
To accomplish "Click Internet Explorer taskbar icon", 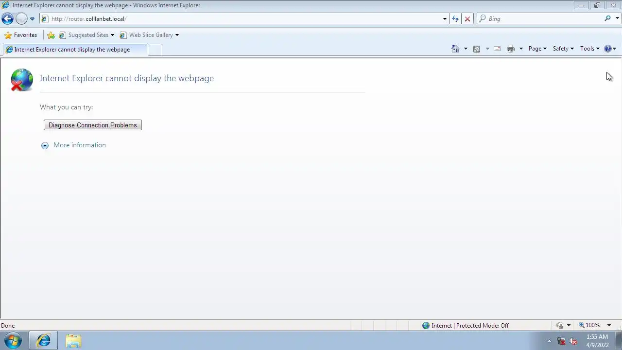I will pyautogui.click(x=43, y=341).
